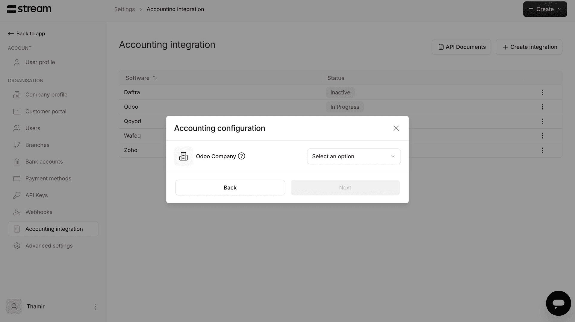Open the Odoo Company select dropdown

pyautogui.click(x=354, y=156)
